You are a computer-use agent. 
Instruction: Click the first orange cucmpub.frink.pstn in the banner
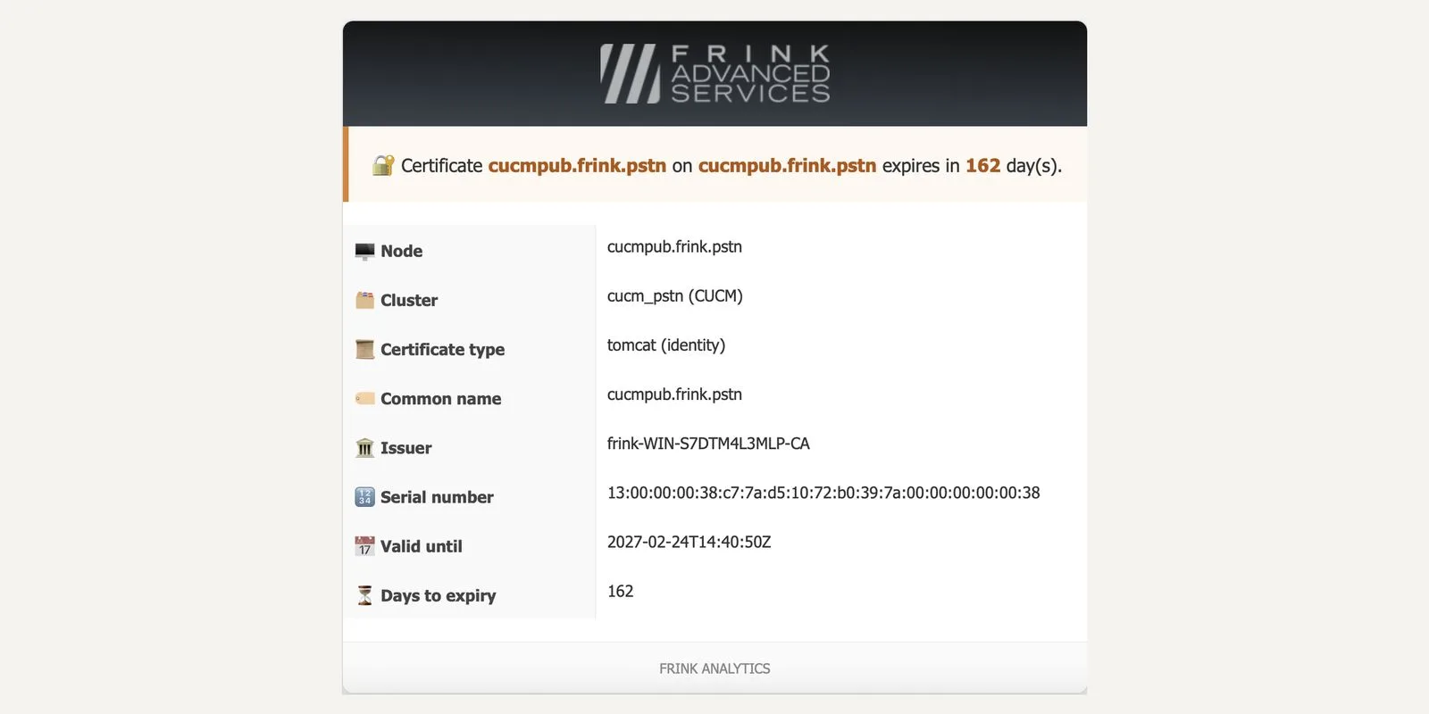click(x=577, y=166)
